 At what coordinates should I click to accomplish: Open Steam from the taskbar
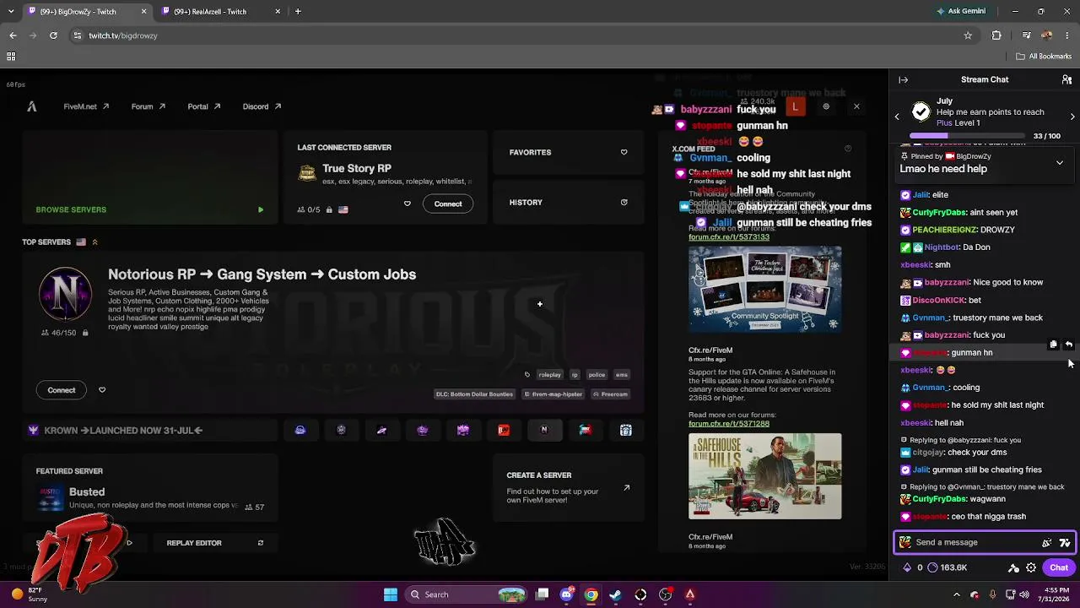click(616, 594)
